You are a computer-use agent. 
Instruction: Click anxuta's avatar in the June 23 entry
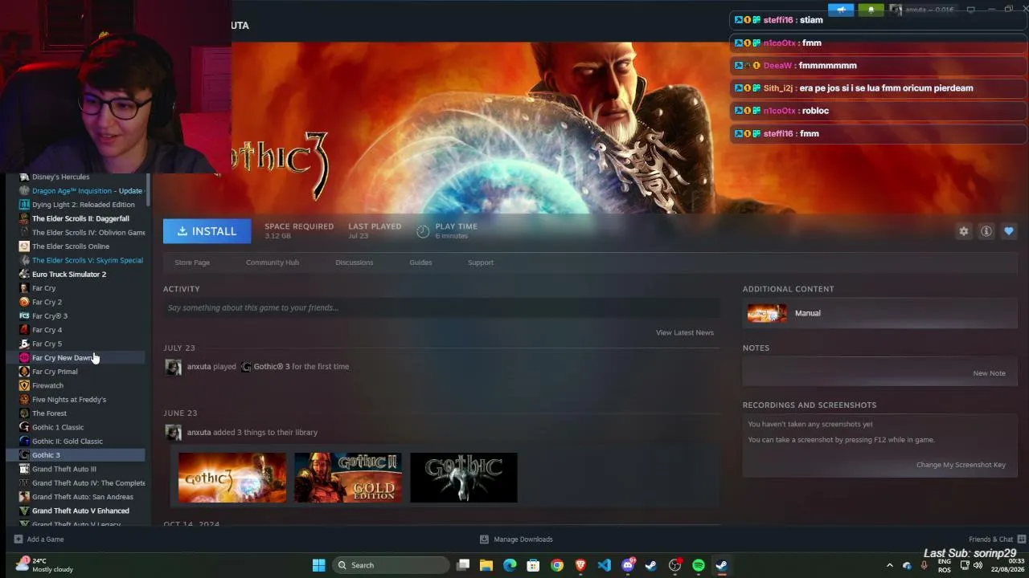click(173, 433)
